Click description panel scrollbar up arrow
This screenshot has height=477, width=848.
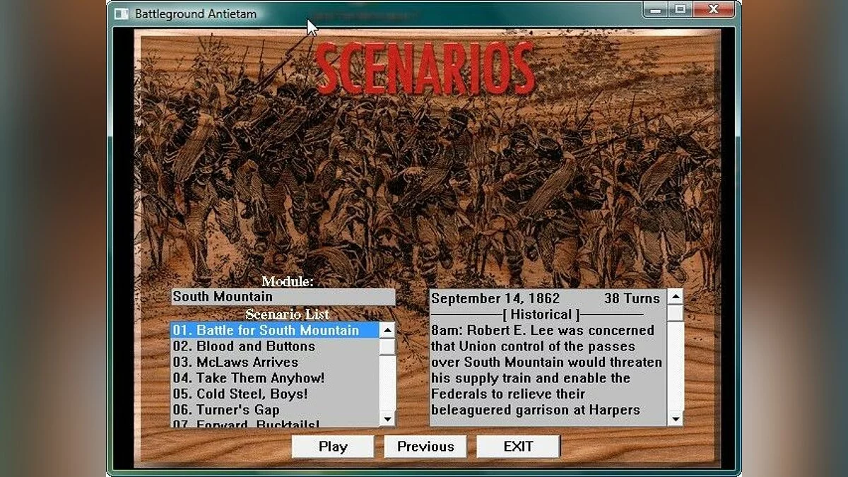(x=675, y=296)
